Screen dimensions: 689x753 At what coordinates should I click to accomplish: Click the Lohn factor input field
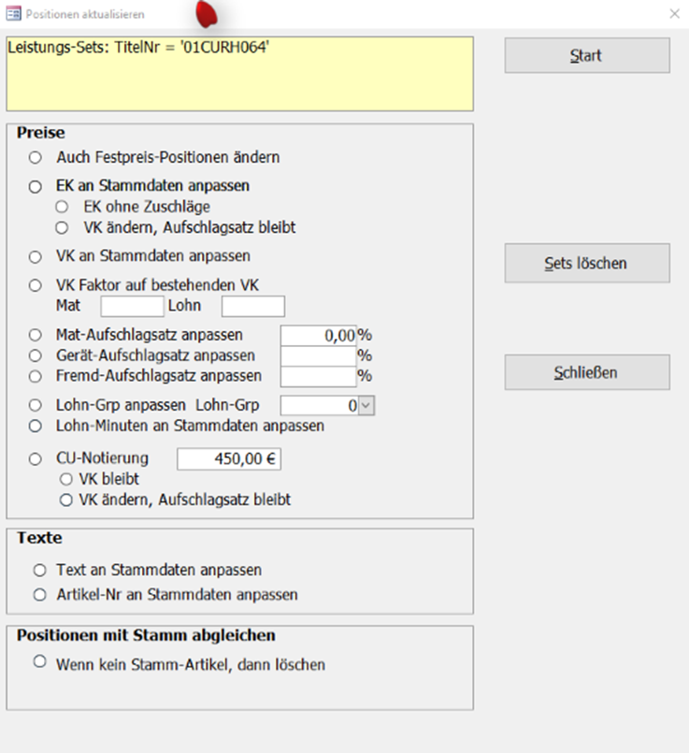252,306
